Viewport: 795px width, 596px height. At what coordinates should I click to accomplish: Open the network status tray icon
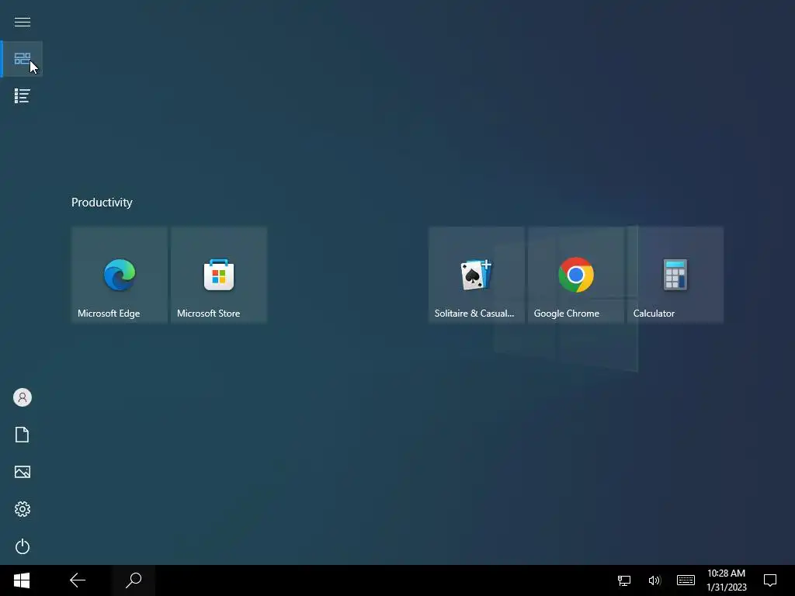(x=624, y=580)
